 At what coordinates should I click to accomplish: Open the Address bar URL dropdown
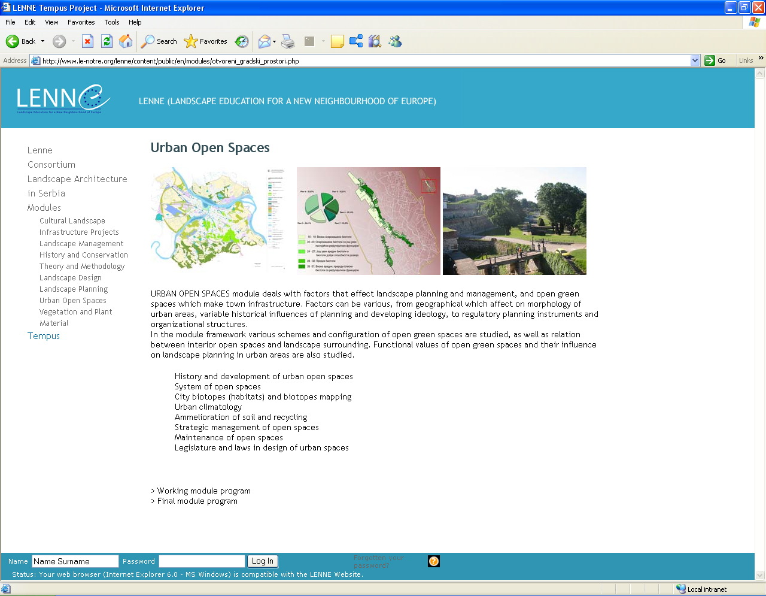pos(695,60)
